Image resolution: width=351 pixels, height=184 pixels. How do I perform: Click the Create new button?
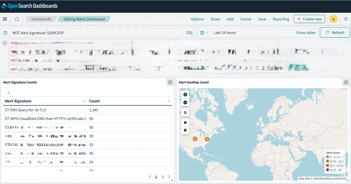(x=309, y=19)
